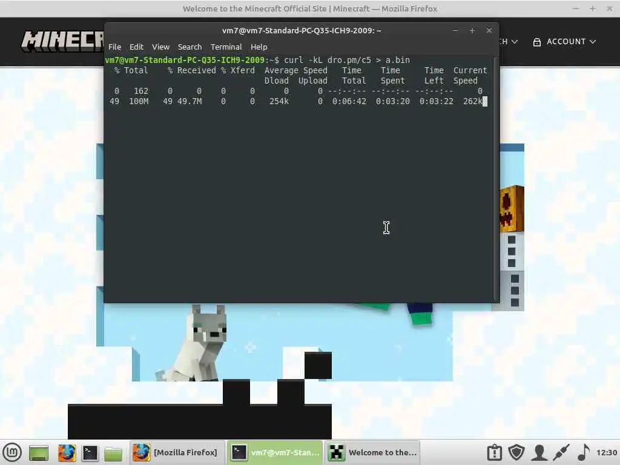Open the terminal Edit menu
The image size is (620, 465).
point(136,47)
